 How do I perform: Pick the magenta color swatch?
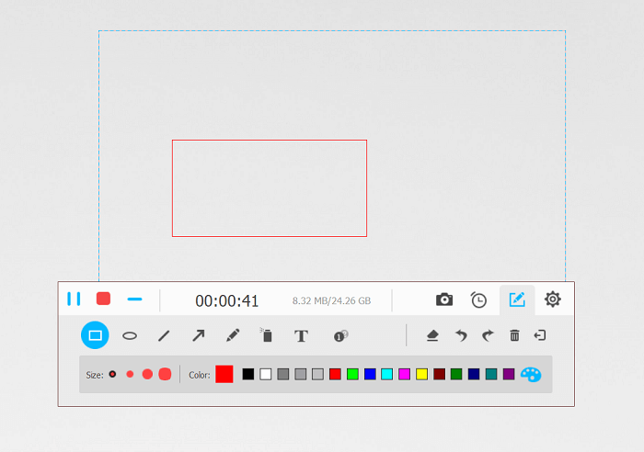click(404, 374)
